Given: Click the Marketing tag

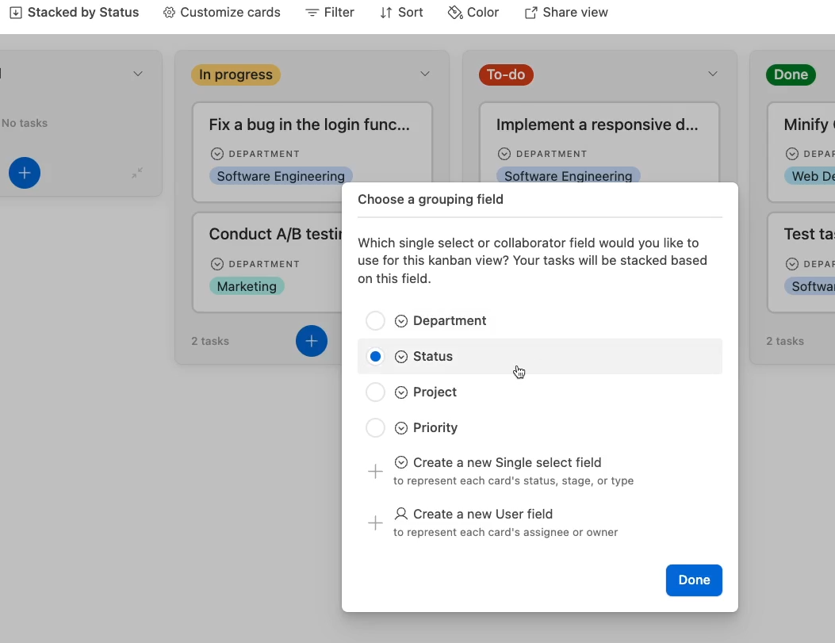Looking at the screenshot, I should (x=247, y=286).
